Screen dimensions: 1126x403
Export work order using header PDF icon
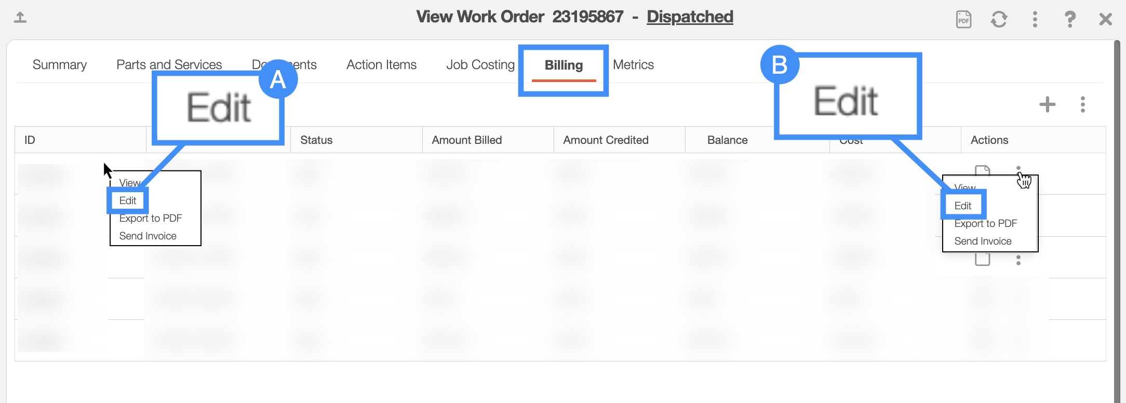click(x=963, y=20)
